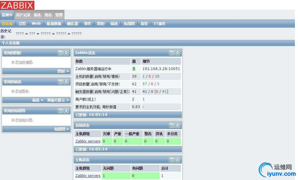Collapse the 常用的拓扑图 panel
The width and height of the screenshot is (298, 180).
66,111
